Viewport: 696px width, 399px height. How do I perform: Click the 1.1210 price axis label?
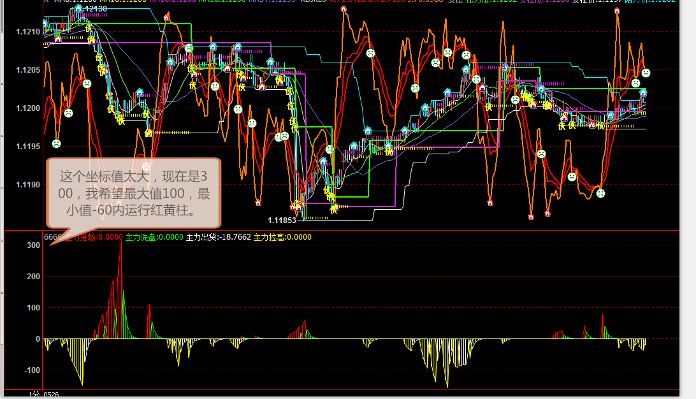click(27, 31)
